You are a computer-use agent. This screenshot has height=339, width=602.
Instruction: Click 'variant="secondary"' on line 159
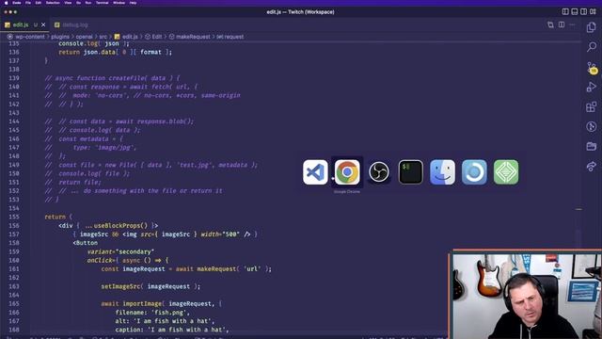(x=120, y=251)
